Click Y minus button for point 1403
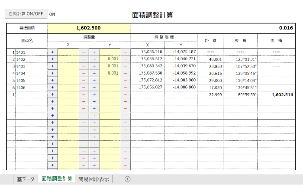Screen dimensions: 303x185 [125, 66]
